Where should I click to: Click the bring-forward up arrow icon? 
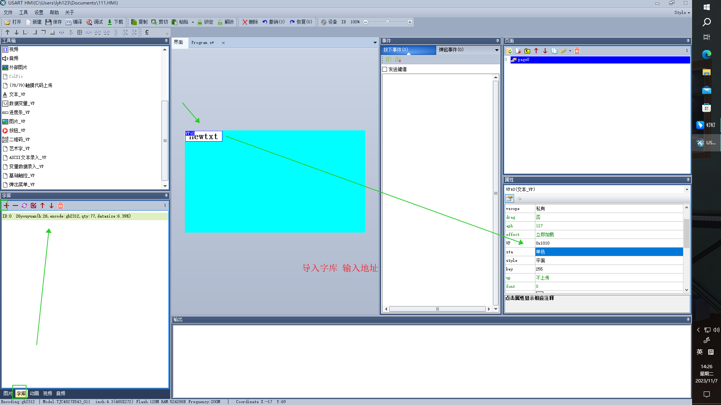(x=8, y=32)
